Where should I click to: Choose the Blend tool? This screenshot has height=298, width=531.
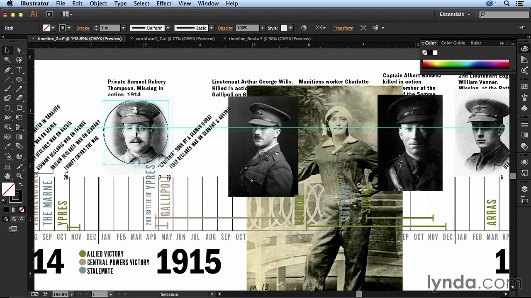click(x=19, y=147)
